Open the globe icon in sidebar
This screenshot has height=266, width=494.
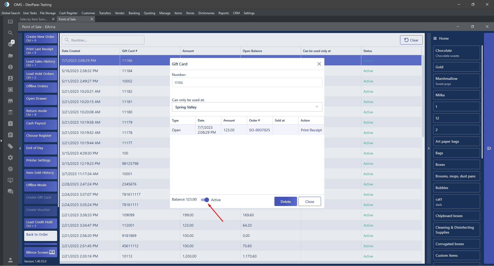pyautogui.click(x=10, y=169)
